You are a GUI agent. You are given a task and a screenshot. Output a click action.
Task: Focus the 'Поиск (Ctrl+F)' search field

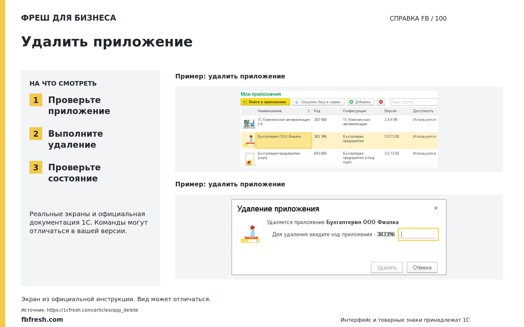point(414,102)
